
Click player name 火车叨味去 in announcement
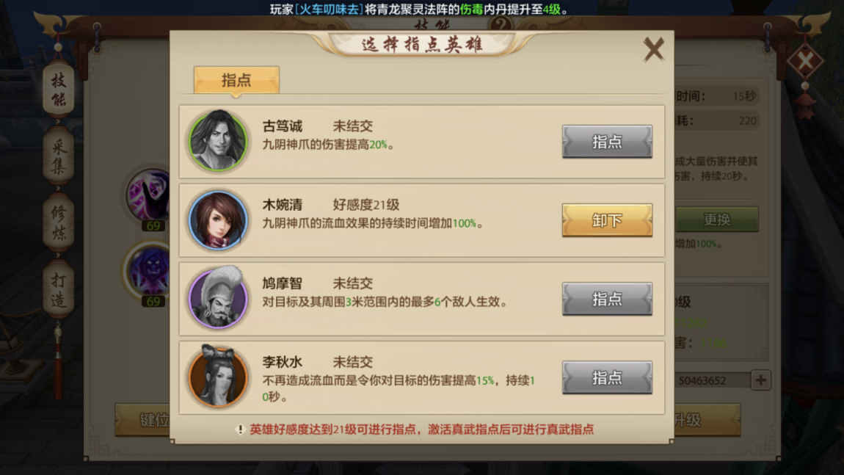(328, 9)
